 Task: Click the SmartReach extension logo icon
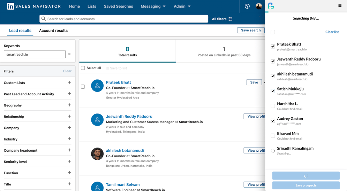pos(271,6)
